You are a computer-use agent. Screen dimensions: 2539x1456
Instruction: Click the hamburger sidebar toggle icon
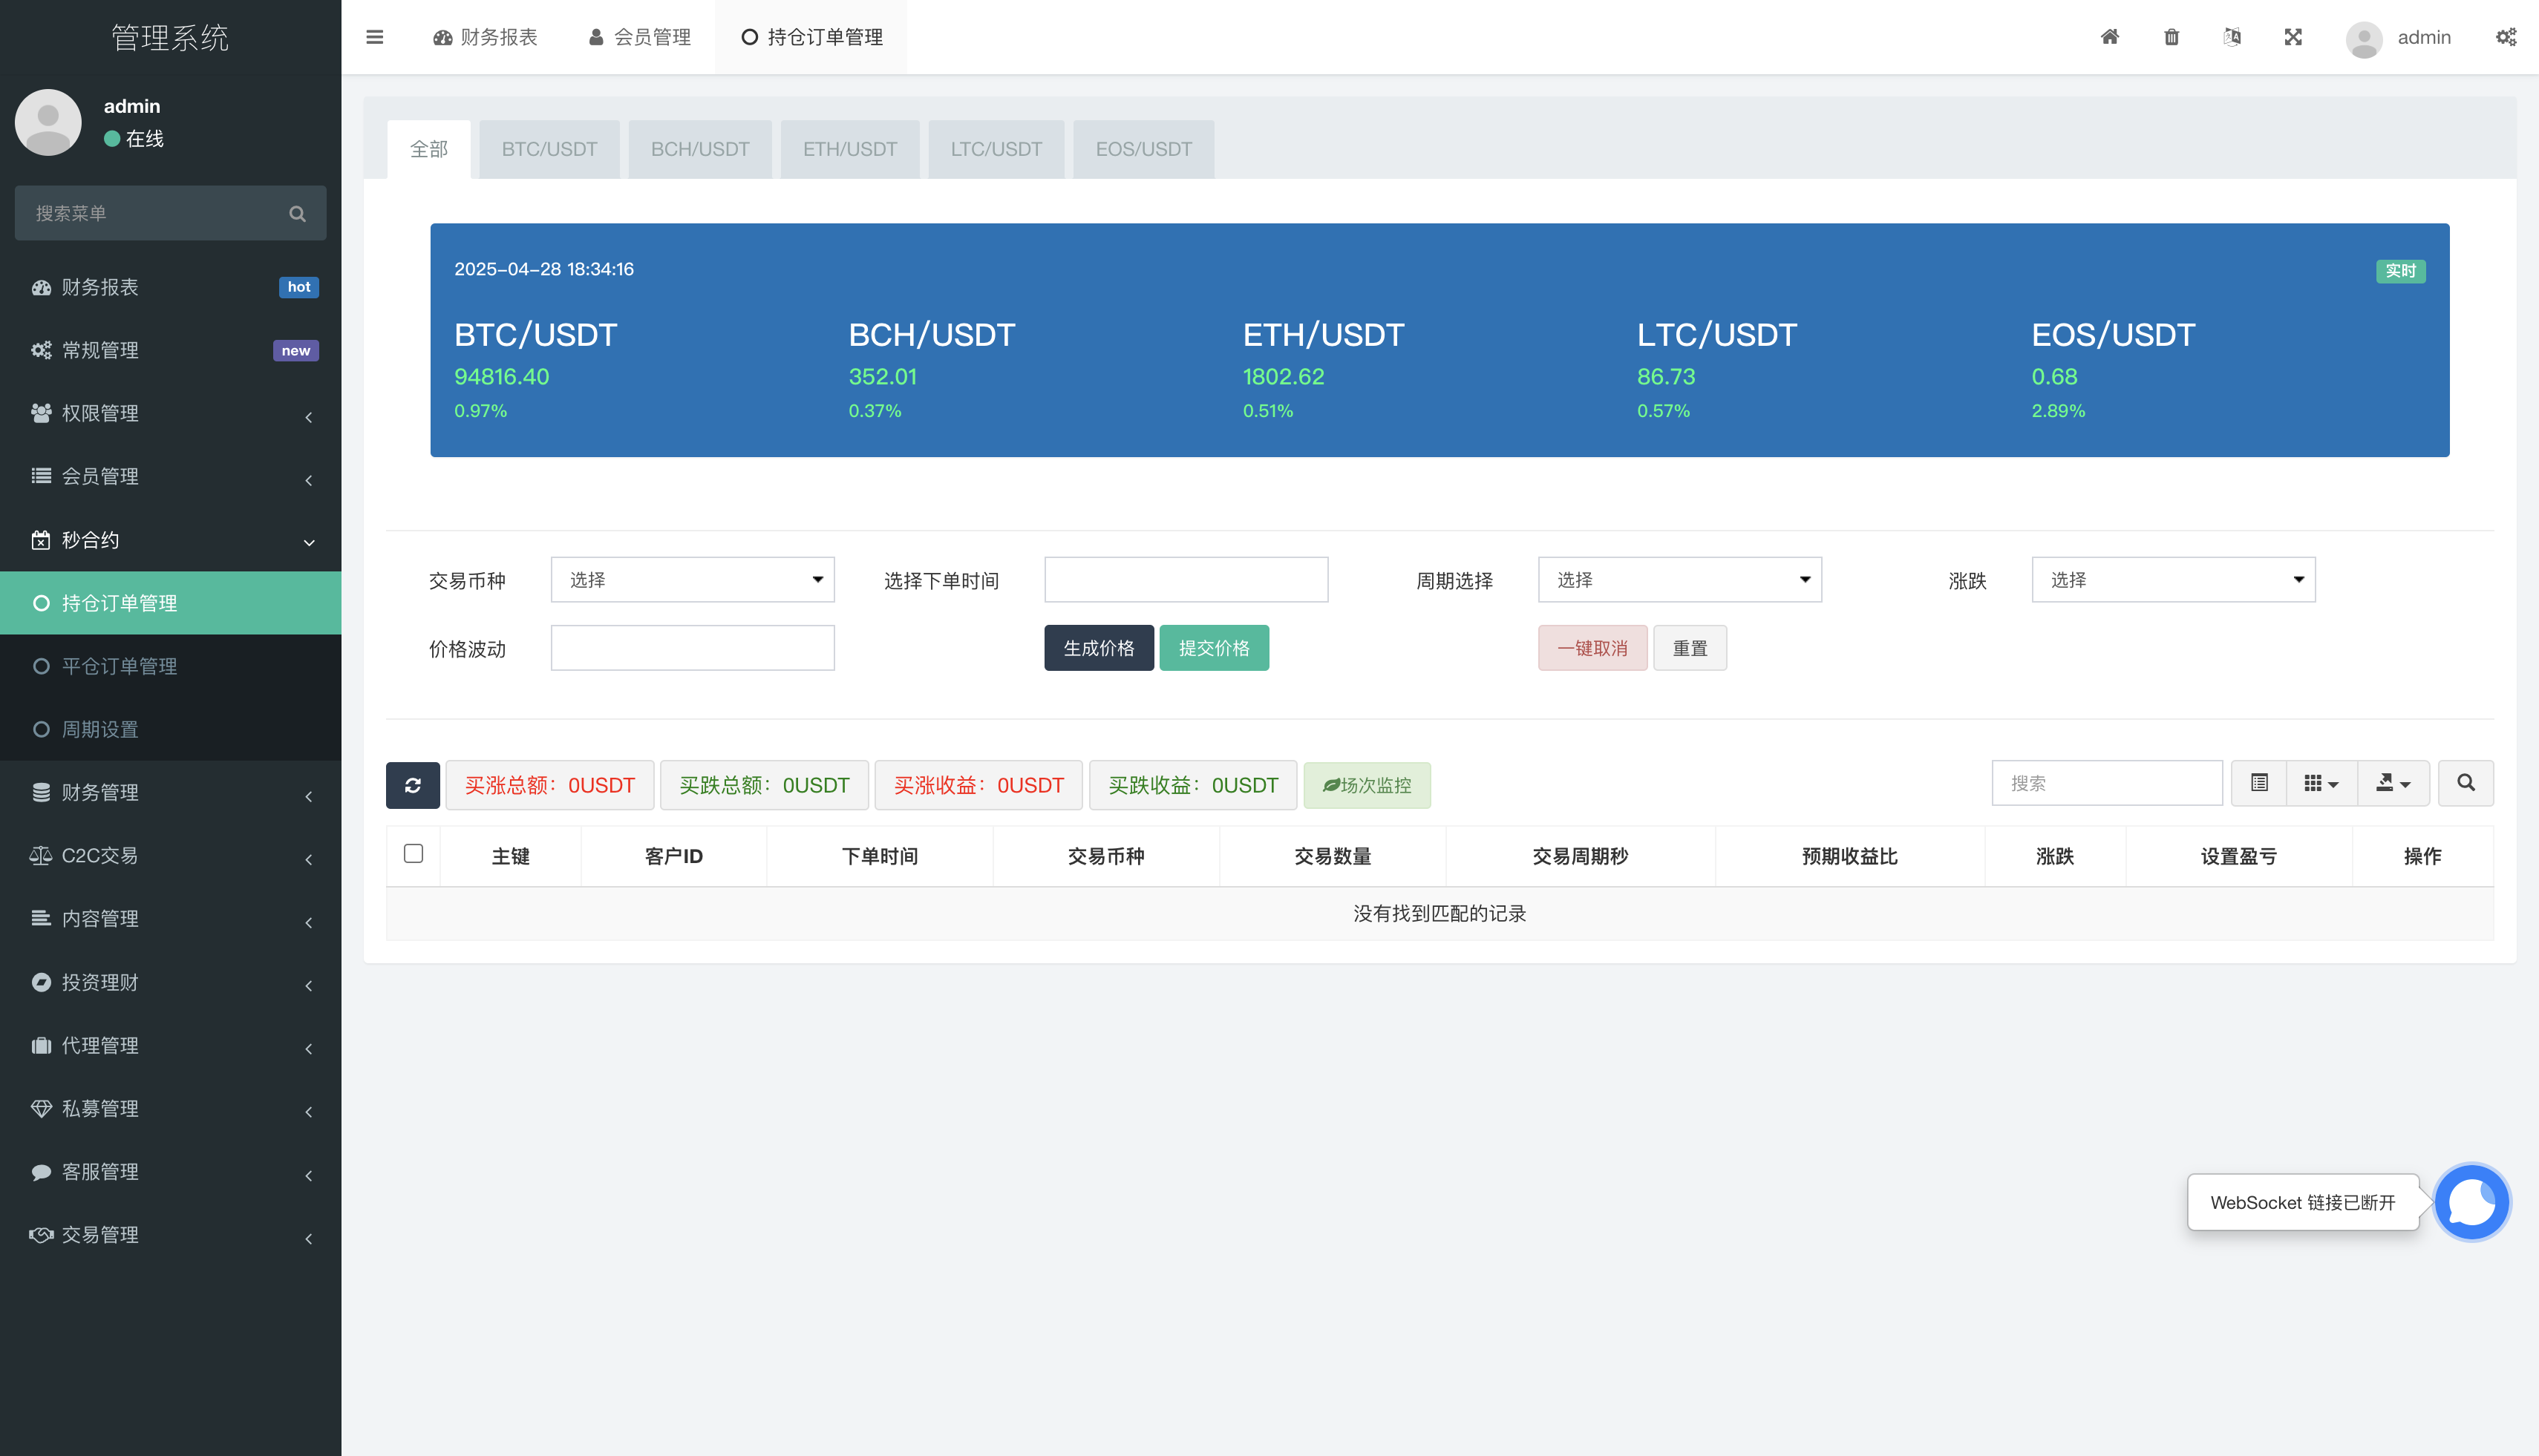click(x=375, y=37)
